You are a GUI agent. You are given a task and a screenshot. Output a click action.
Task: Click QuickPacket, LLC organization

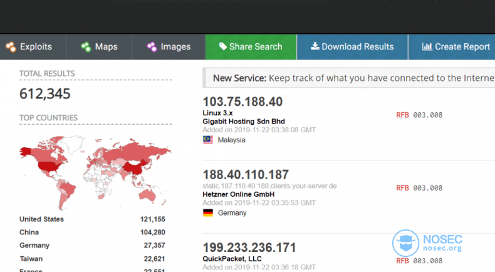[x=232, y=259]
